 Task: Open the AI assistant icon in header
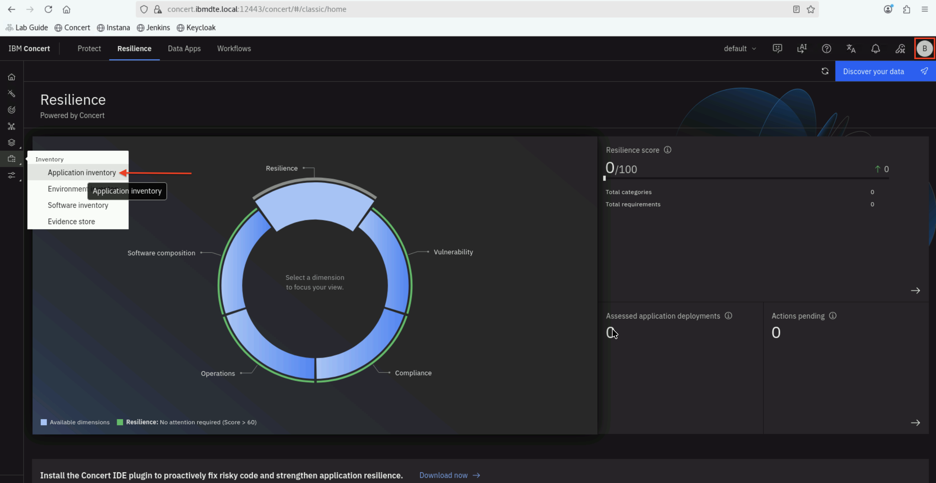tap(802, 49)
